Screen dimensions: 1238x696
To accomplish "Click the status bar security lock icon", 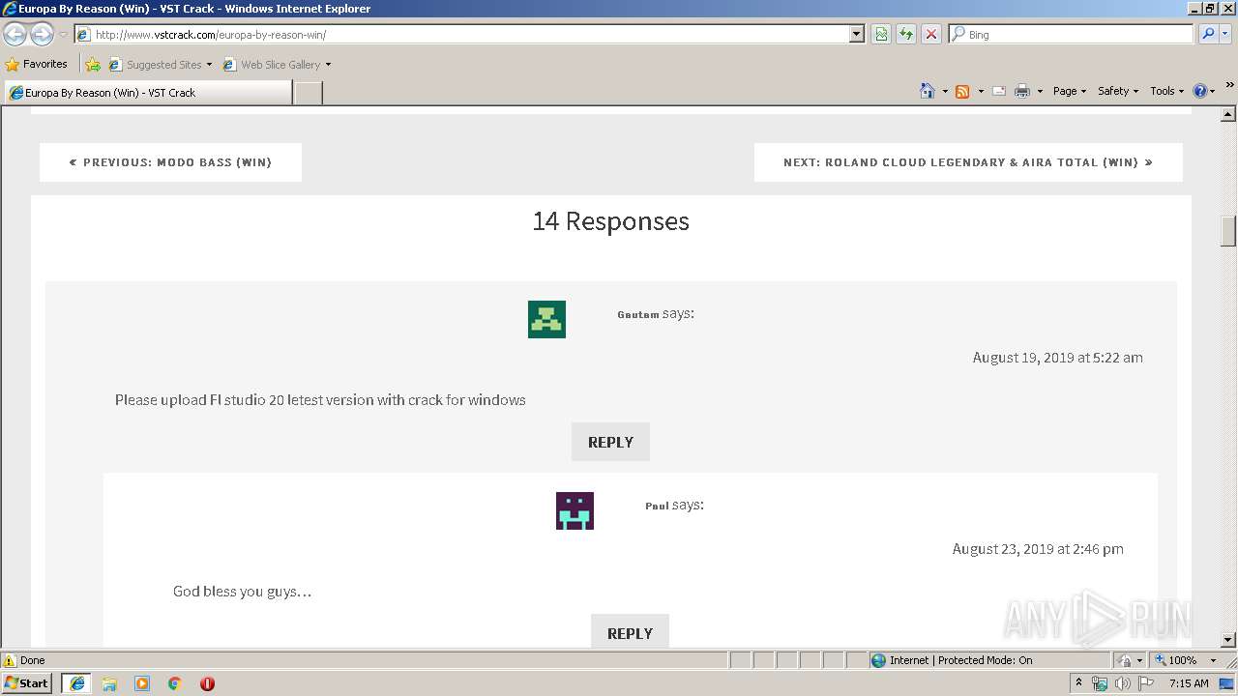I will point(1125,660).
